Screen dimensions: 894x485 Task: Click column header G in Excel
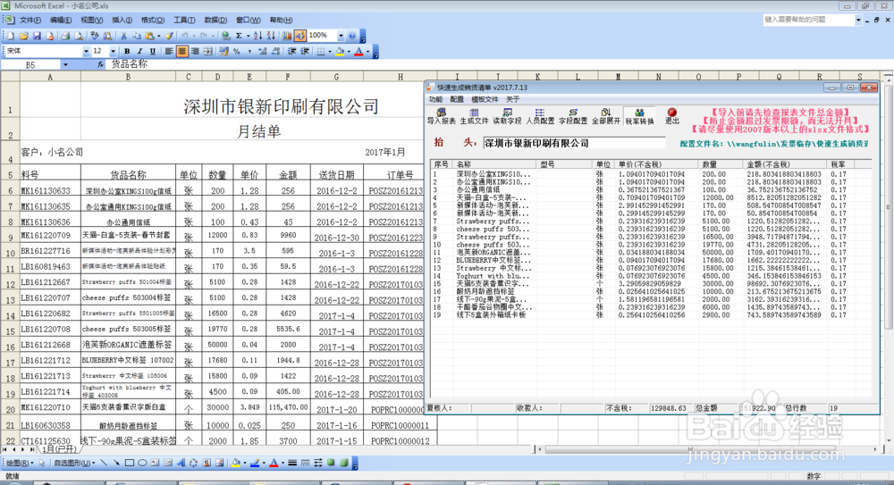(336, 77)
